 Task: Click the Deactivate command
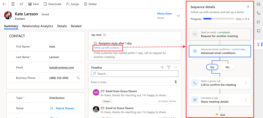tap(53, 4)
